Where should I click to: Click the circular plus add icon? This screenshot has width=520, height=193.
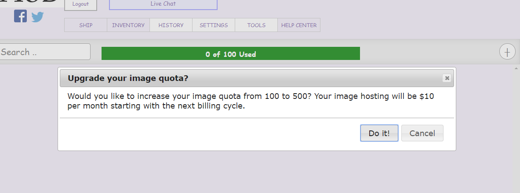(507, 52)
